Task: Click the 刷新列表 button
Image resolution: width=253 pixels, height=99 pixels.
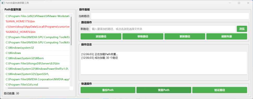Action: pyautogui.click(x=227, y=36)
